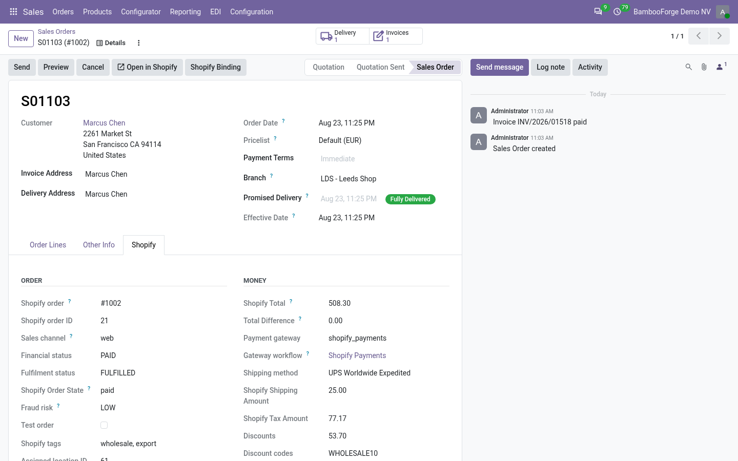The height and width of the screenshot is (461, 738).
Task: Click the Send message button
Action: 500,67
